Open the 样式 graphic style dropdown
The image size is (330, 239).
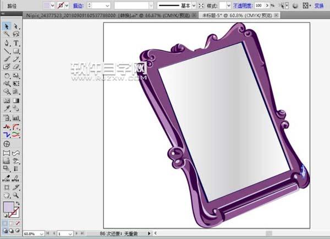pyautogui.click(x=229, y=5)
